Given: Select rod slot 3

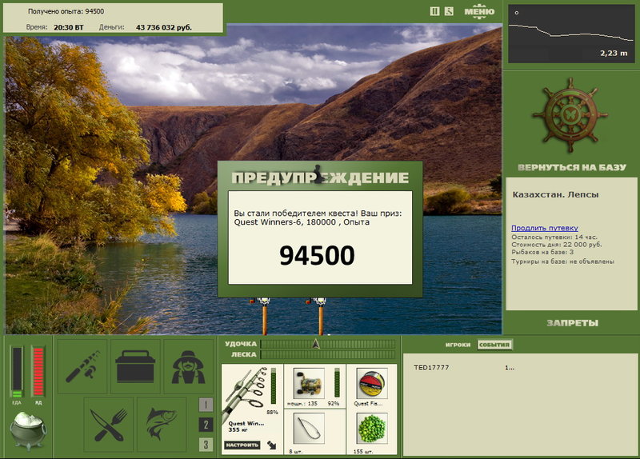Looking at the screenshot, I should pyautogui.click(x=206, y=445).
